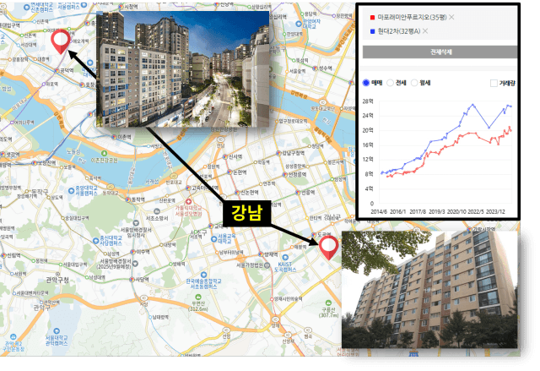Select the 월세 radio option
The image size is (540, 371).
click(x=414, y=83)
